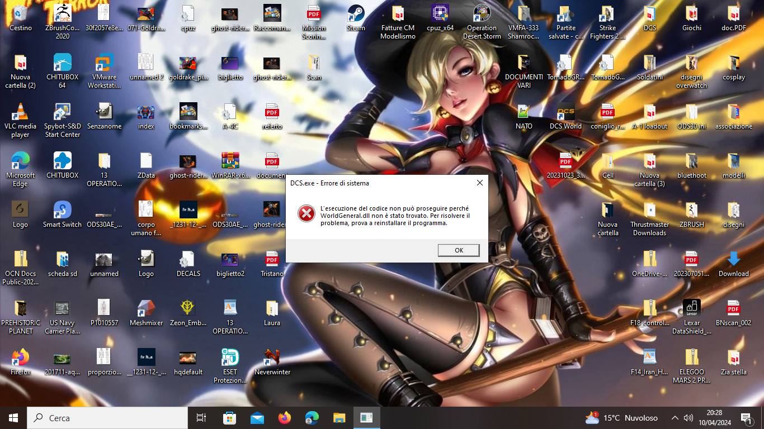The width and height of the screenshot is (764, 429).
Task: Select the ZBRUSH folder desktop icon
Action: (x=692, y=214)
